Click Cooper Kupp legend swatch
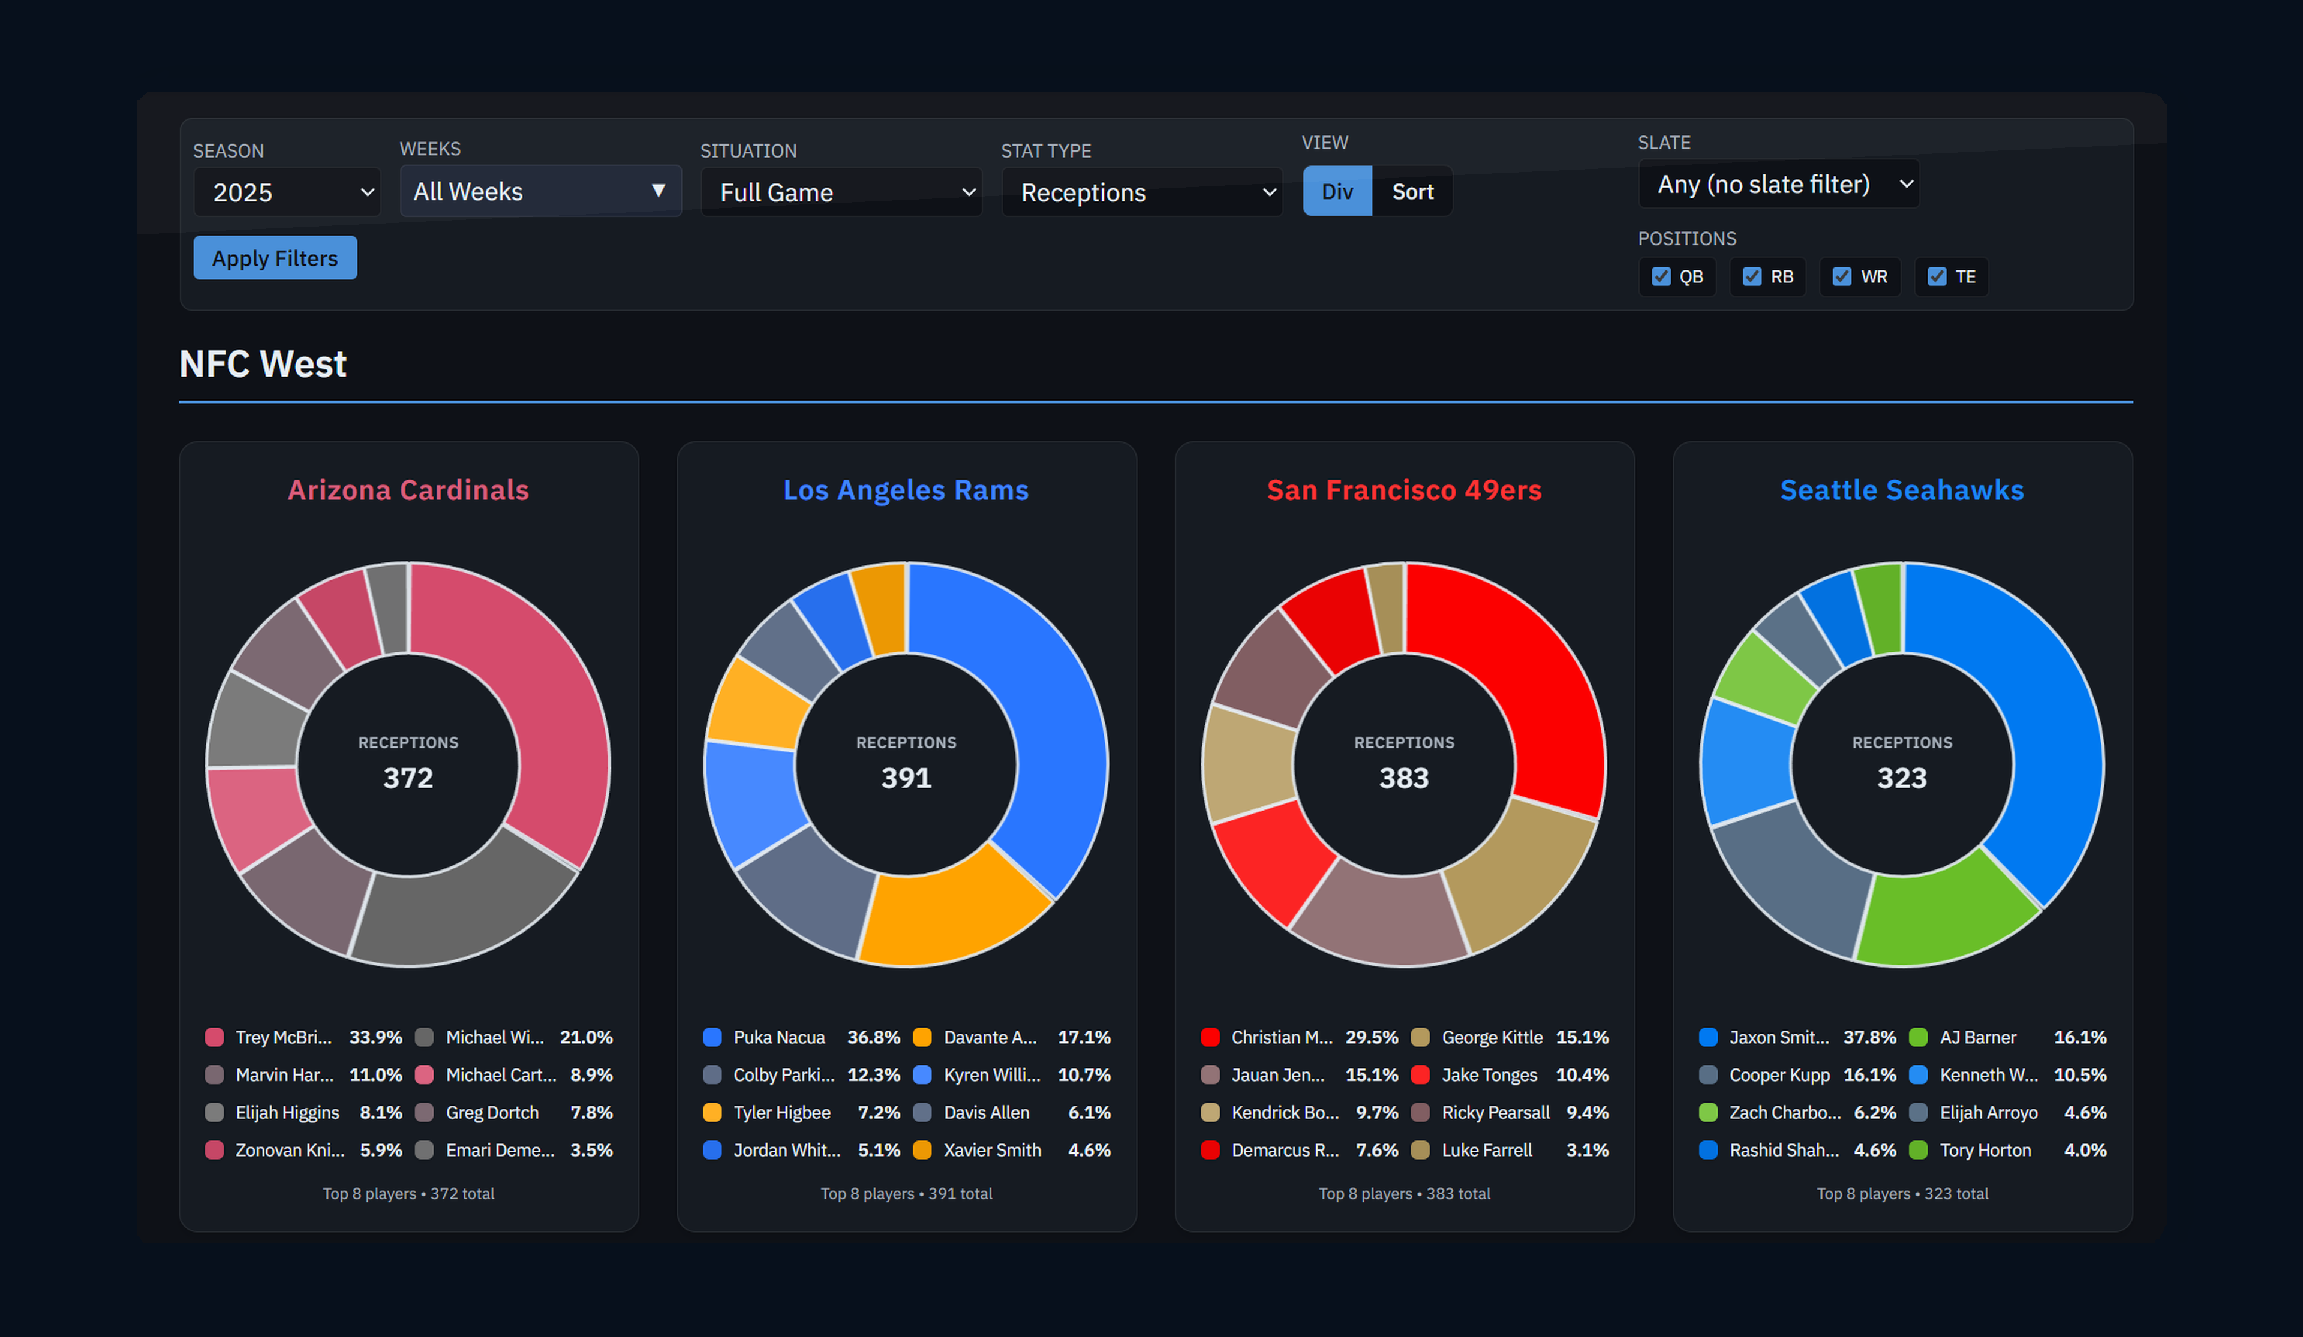 (1709, 1075)
